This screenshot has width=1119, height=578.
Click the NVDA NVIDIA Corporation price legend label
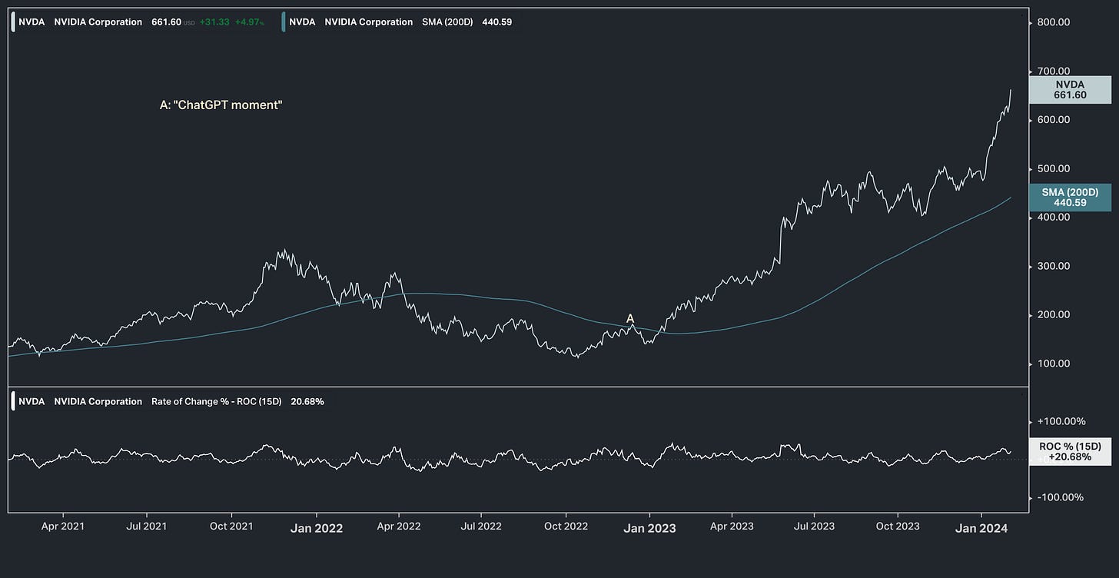pyautogui.click(x=81, y=22)
